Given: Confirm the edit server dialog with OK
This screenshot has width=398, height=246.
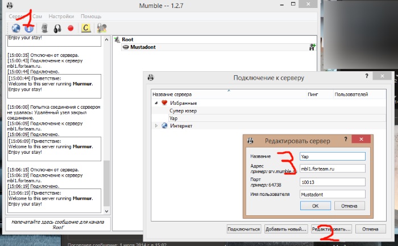Looking at the screenshot, I should coord(315,206).
